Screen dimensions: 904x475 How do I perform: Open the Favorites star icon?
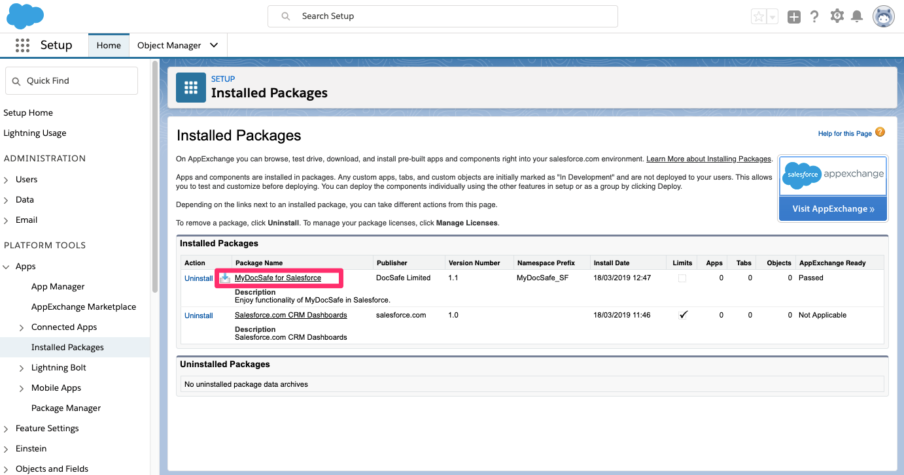click(758, 17)
